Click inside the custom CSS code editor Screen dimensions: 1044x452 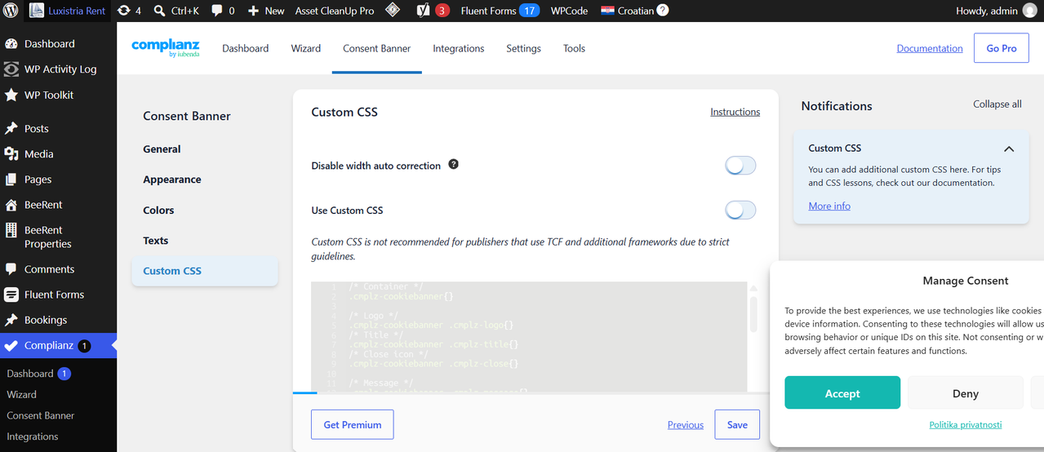[x=529, y=336]
